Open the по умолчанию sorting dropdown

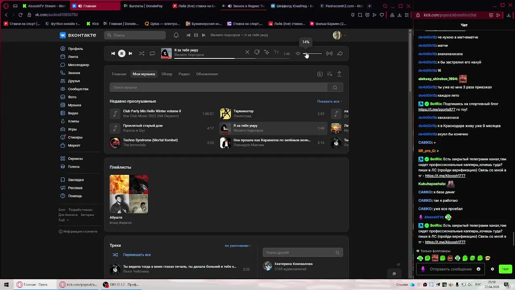238,246
